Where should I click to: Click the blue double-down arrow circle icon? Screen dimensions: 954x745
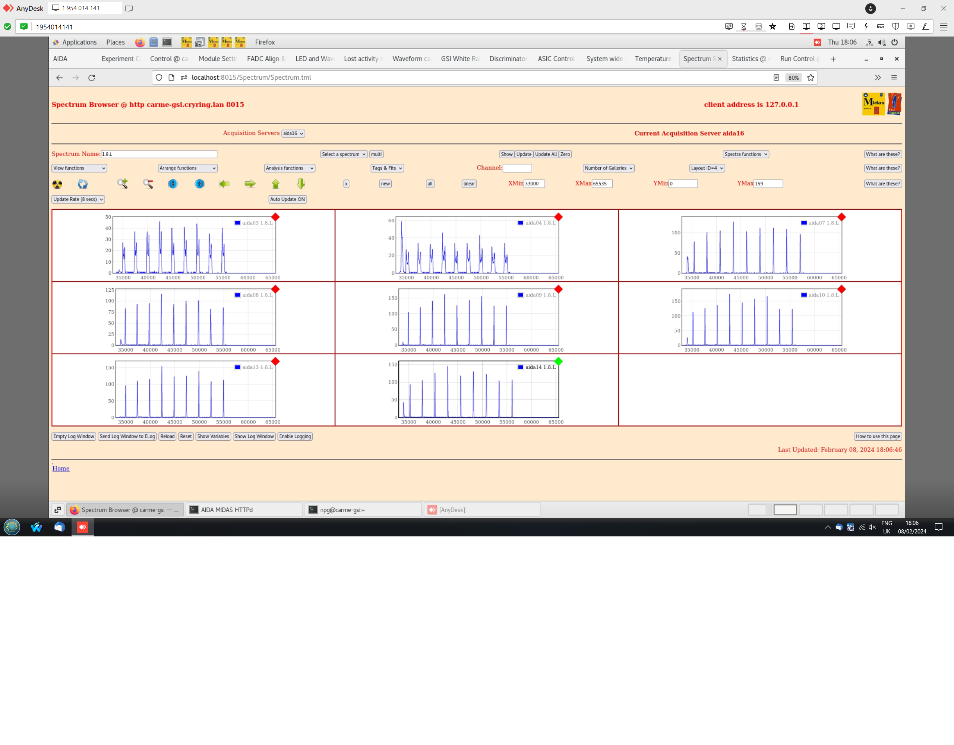[x=173, y=184]
